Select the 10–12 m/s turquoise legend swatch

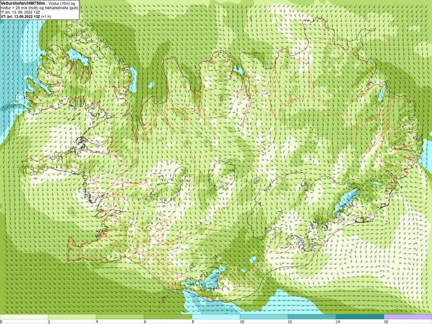(264, 317)
